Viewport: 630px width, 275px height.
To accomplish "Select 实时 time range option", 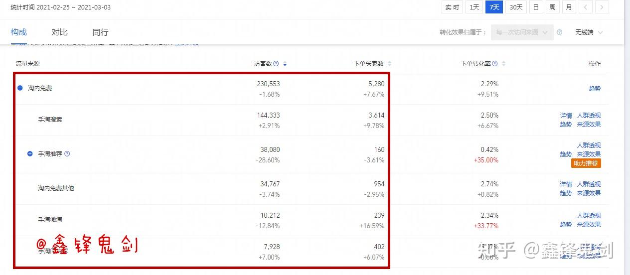I will click(452, 7).
